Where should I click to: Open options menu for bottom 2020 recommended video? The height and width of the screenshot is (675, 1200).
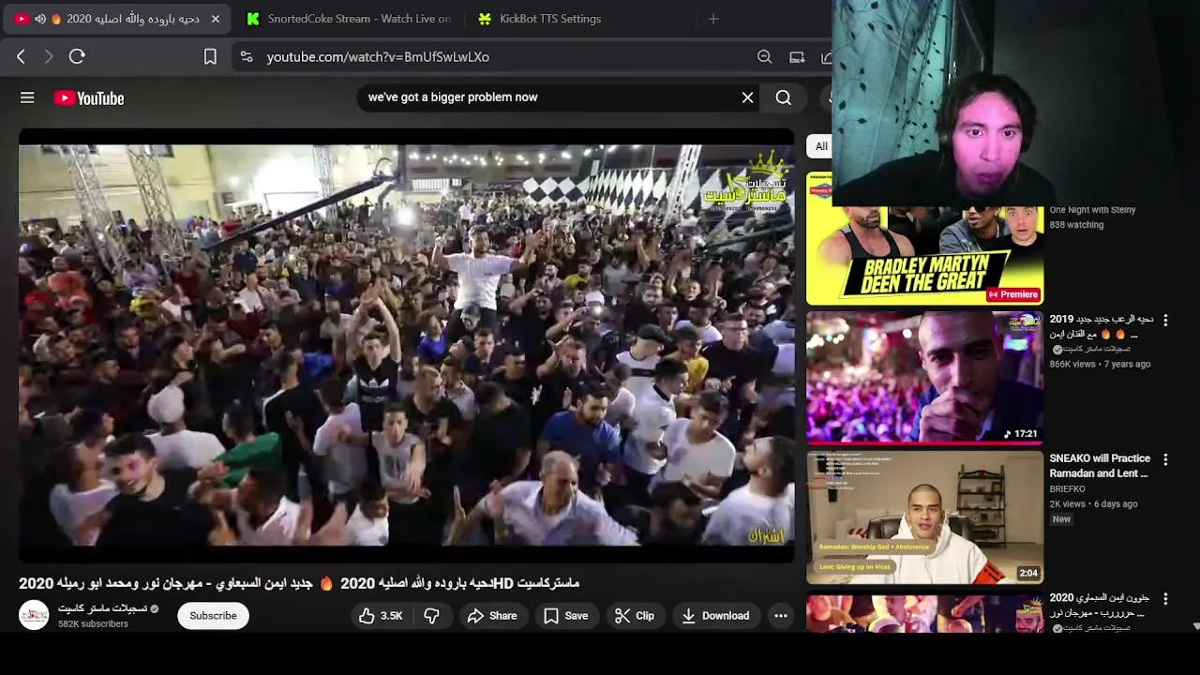click(x=1165, y=598)
